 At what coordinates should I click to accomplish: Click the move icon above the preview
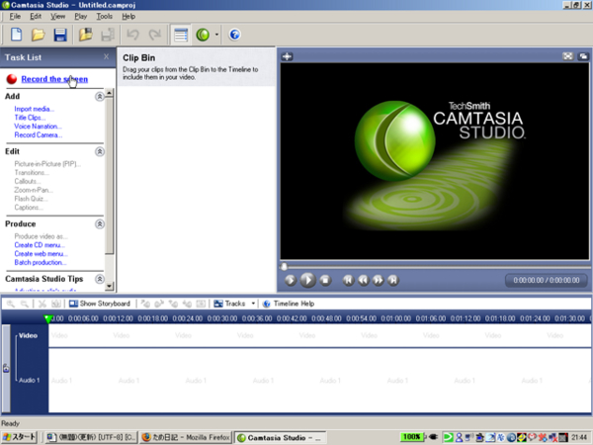pos(287,56)
